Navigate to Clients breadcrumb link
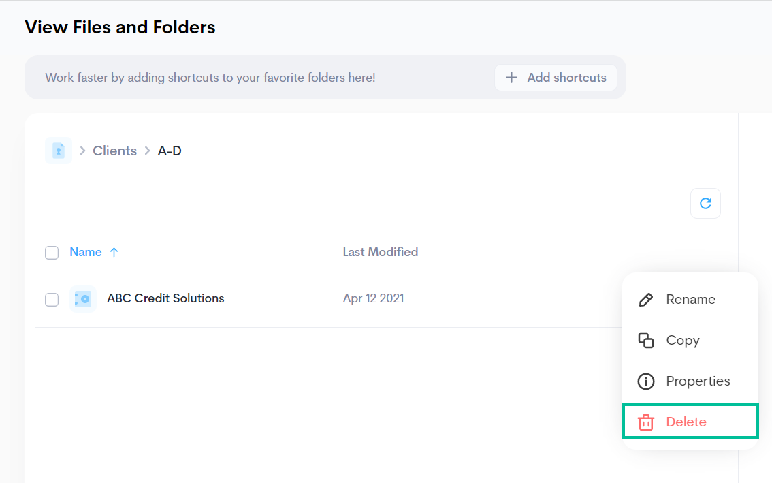 point(114,151)
